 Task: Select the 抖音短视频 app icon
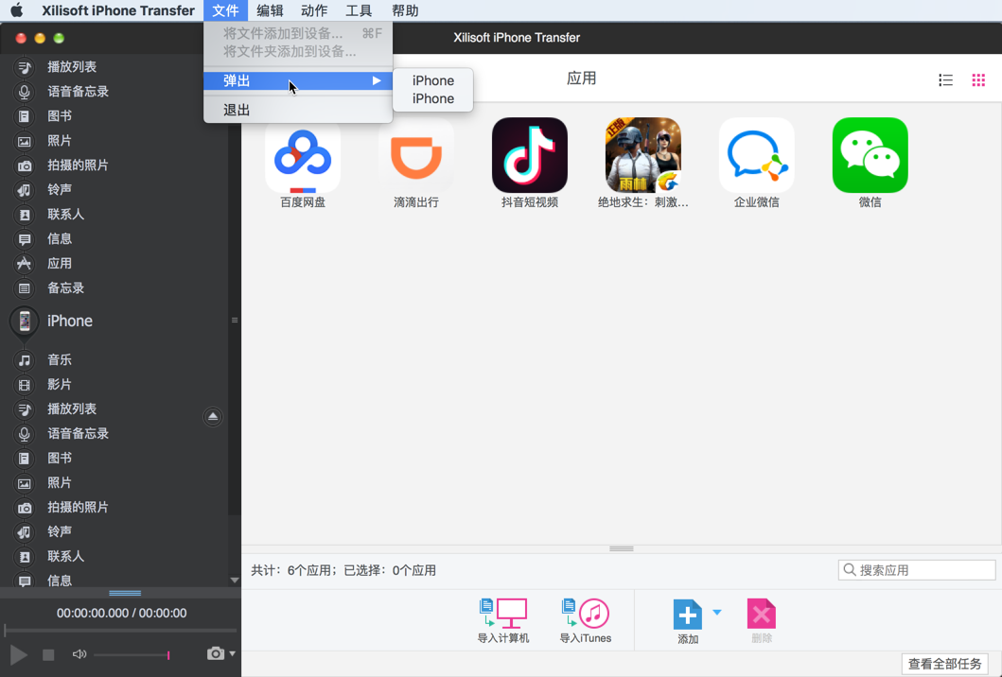[x=530, y=155]
